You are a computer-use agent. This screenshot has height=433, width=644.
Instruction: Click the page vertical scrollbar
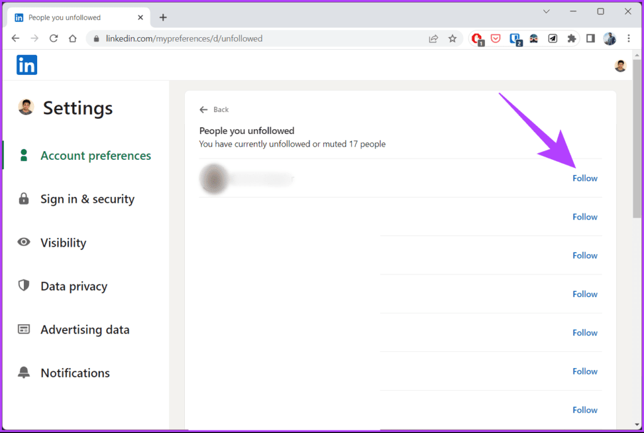pos(637,139)
